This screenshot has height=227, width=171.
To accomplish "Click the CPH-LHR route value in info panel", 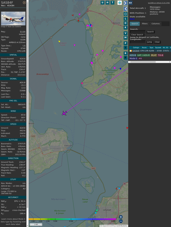I will coord(21,51).
